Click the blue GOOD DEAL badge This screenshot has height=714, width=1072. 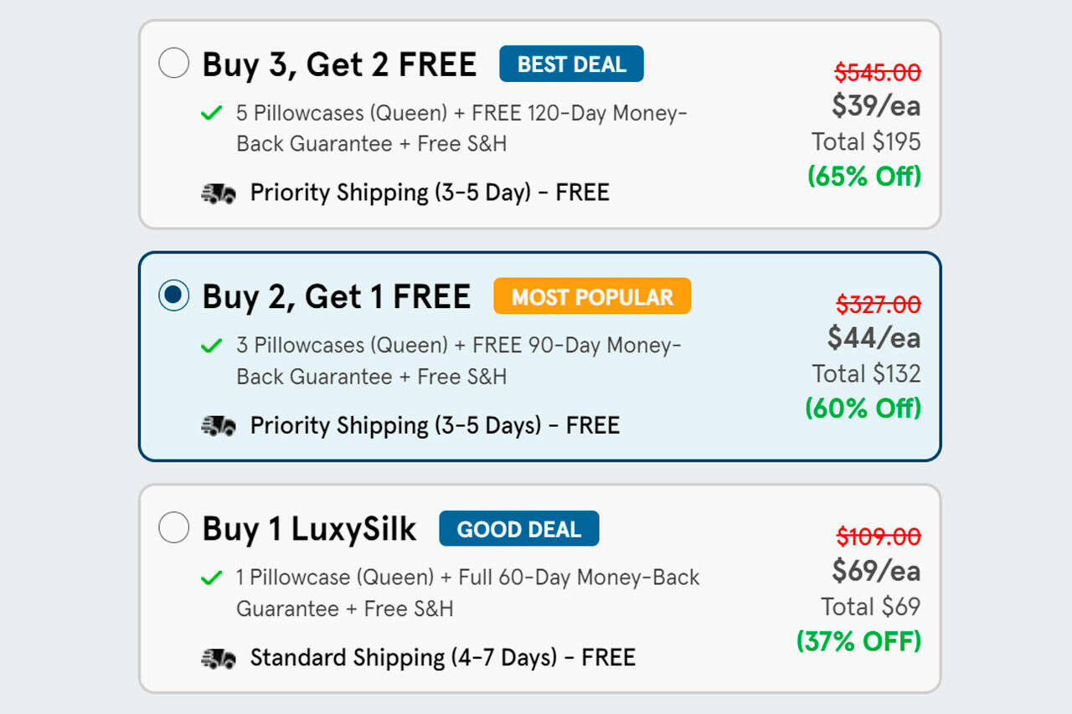518,529
